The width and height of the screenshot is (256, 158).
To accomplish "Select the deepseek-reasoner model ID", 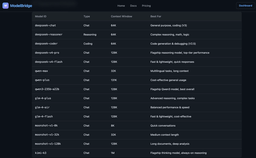I will pyautogui.click(x=49, y=34).
